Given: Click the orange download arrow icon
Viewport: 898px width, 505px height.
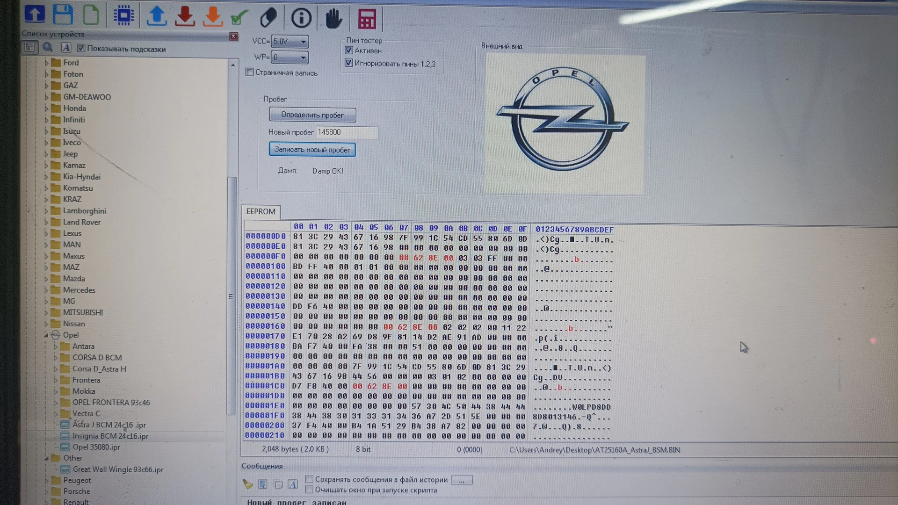Looking at the screenshot, I should point(213,17).
